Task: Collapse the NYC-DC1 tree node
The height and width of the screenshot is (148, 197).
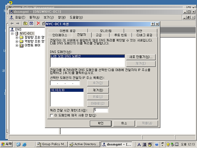Action: pos(12,34)
